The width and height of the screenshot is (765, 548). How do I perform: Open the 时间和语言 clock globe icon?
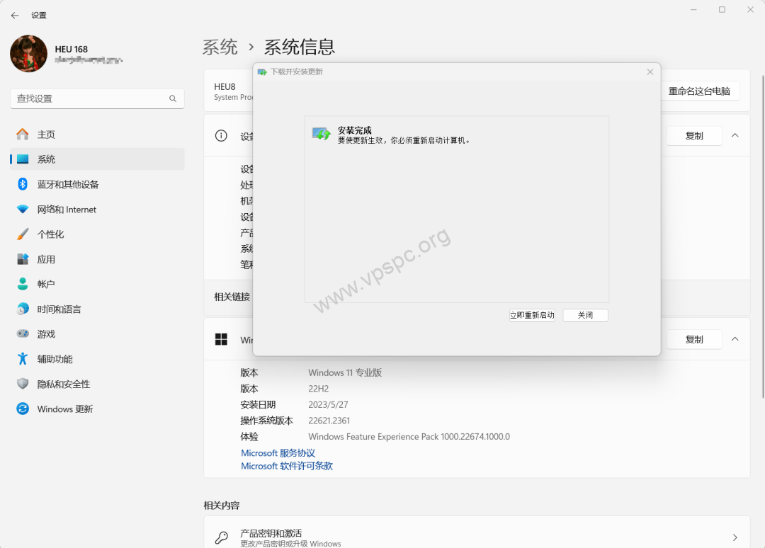23,309
